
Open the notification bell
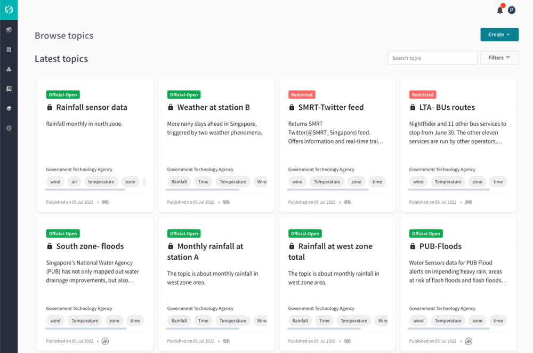coord(499,10)
